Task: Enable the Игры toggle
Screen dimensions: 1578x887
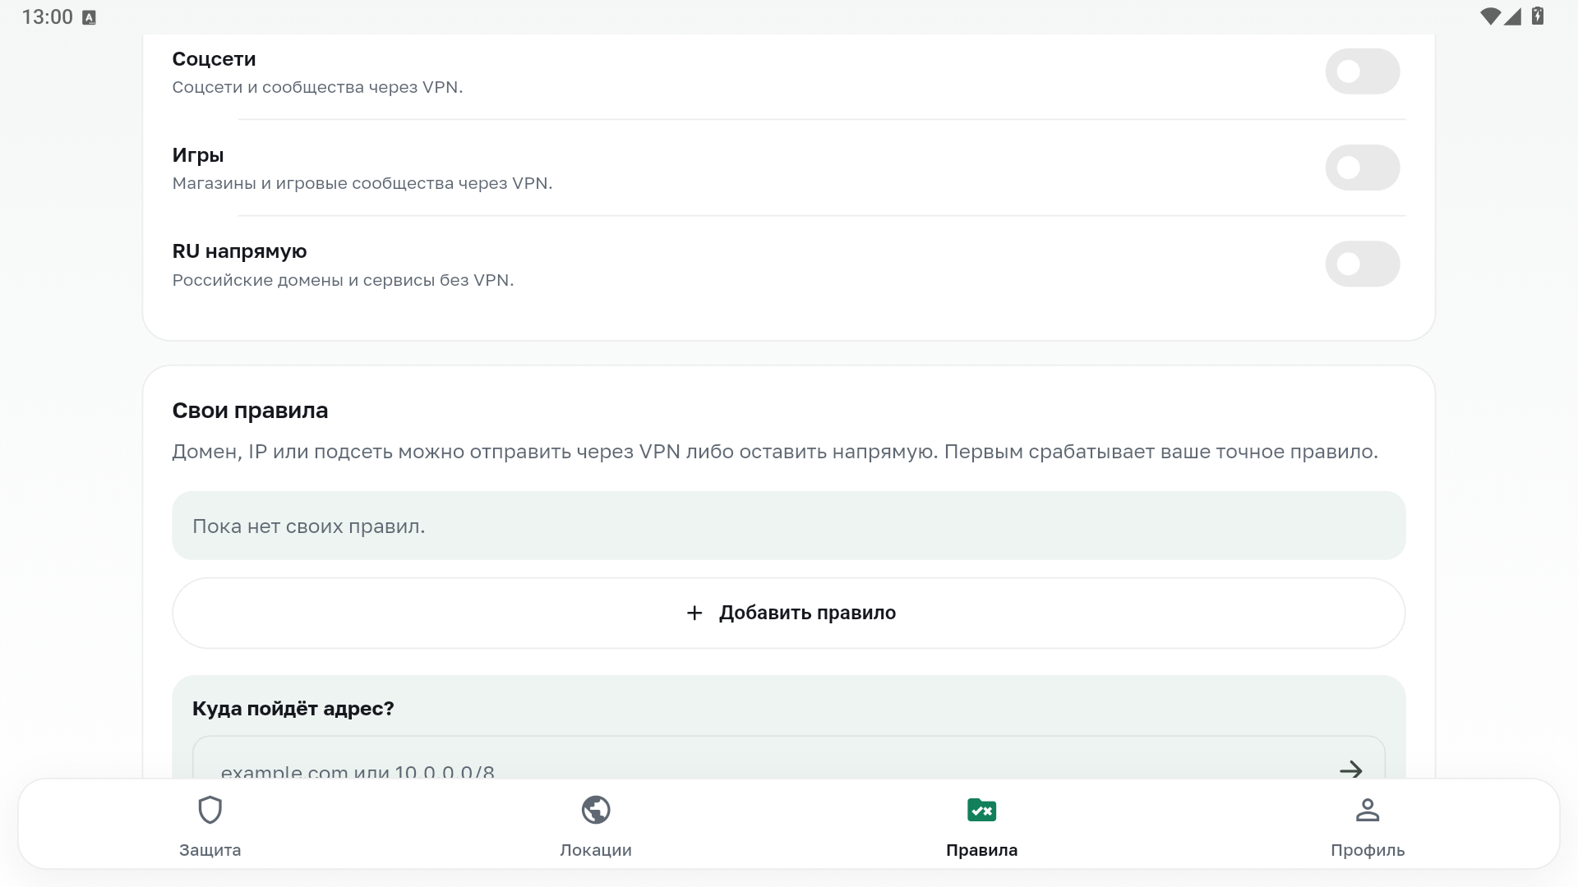Action: tap(1362, 168)
